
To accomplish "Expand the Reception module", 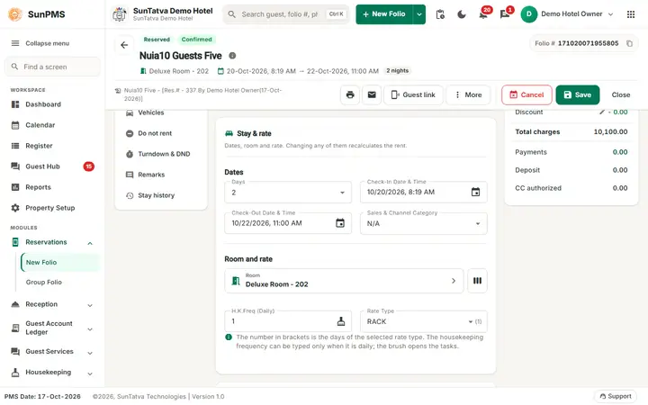I will coord(90,305).
